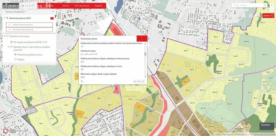
Task: Click the Padidinti nepermatomumą button
Action: pos(29,25)
